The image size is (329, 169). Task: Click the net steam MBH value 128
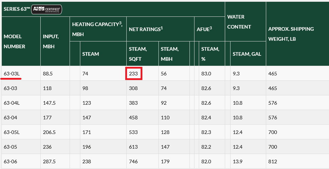coord(165,132)
